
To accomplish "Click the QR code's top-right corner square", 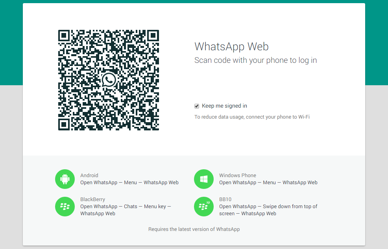I will click(x=152, y=36).
